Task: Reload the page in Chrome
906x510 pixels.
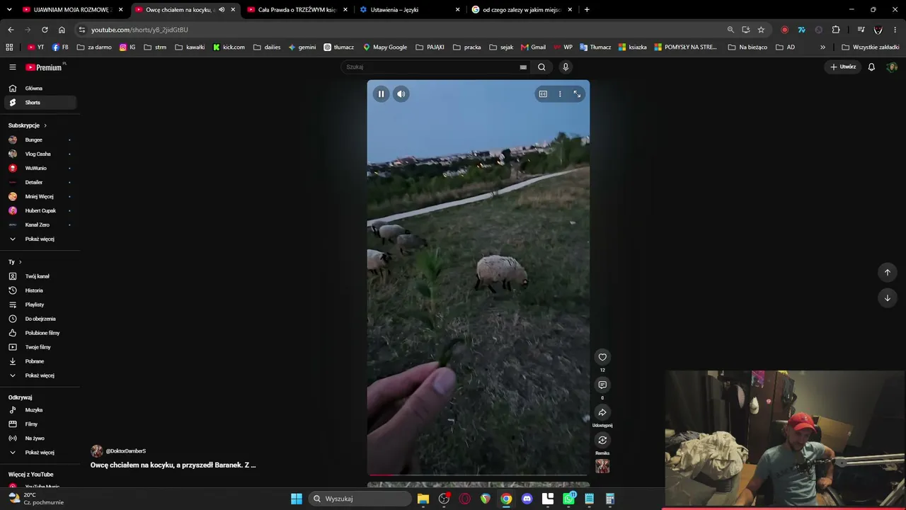Action: (x=45, y=30)
